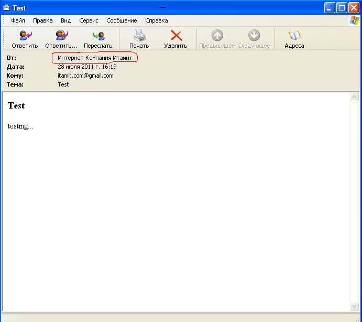The height and width of the screenshot is (322, 362).
Task: Click the Кому: field label
Action: [15, 76]
